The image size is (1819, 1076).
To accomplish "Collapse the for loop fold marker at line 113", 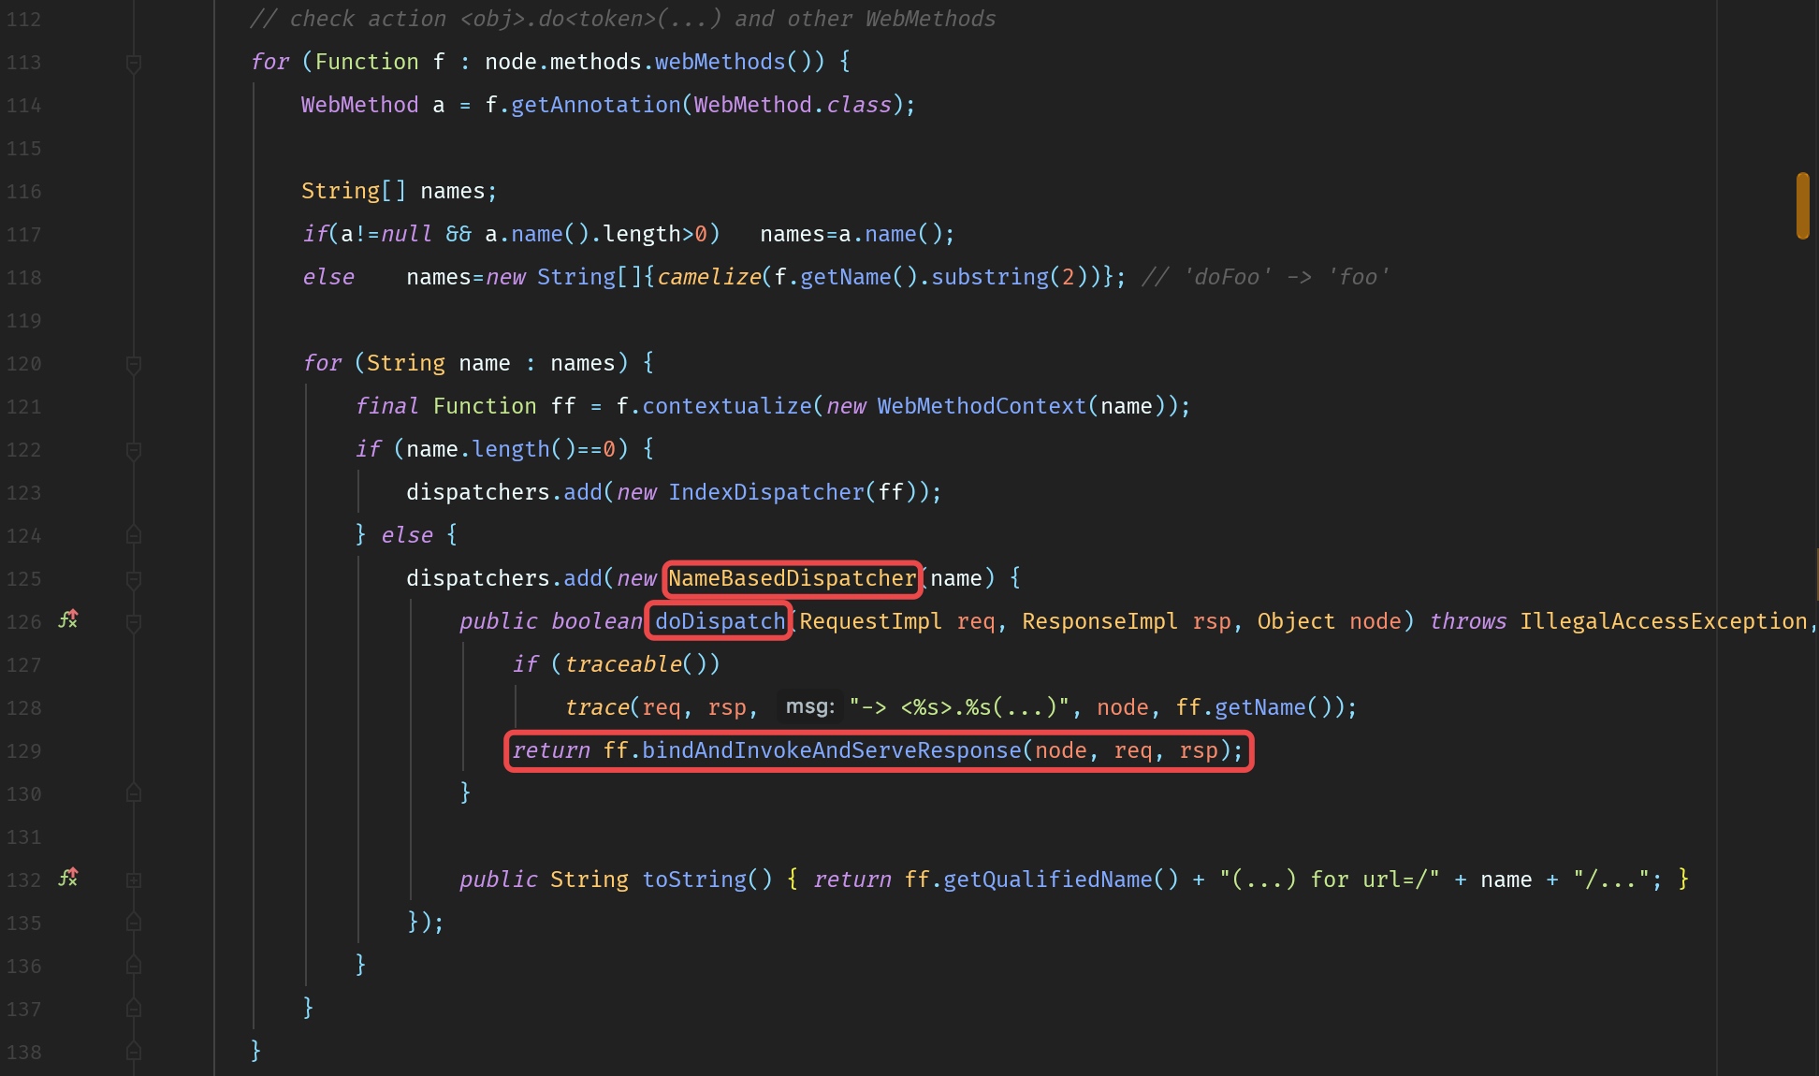I will 134,63.
